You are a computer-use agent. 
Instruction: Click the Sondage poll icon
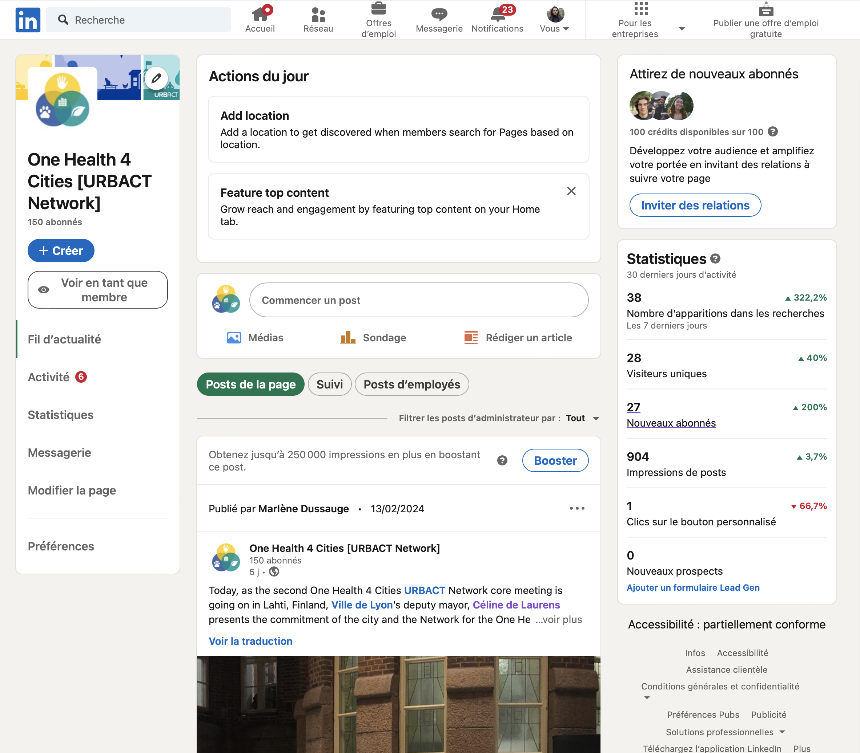pos(348,337)
